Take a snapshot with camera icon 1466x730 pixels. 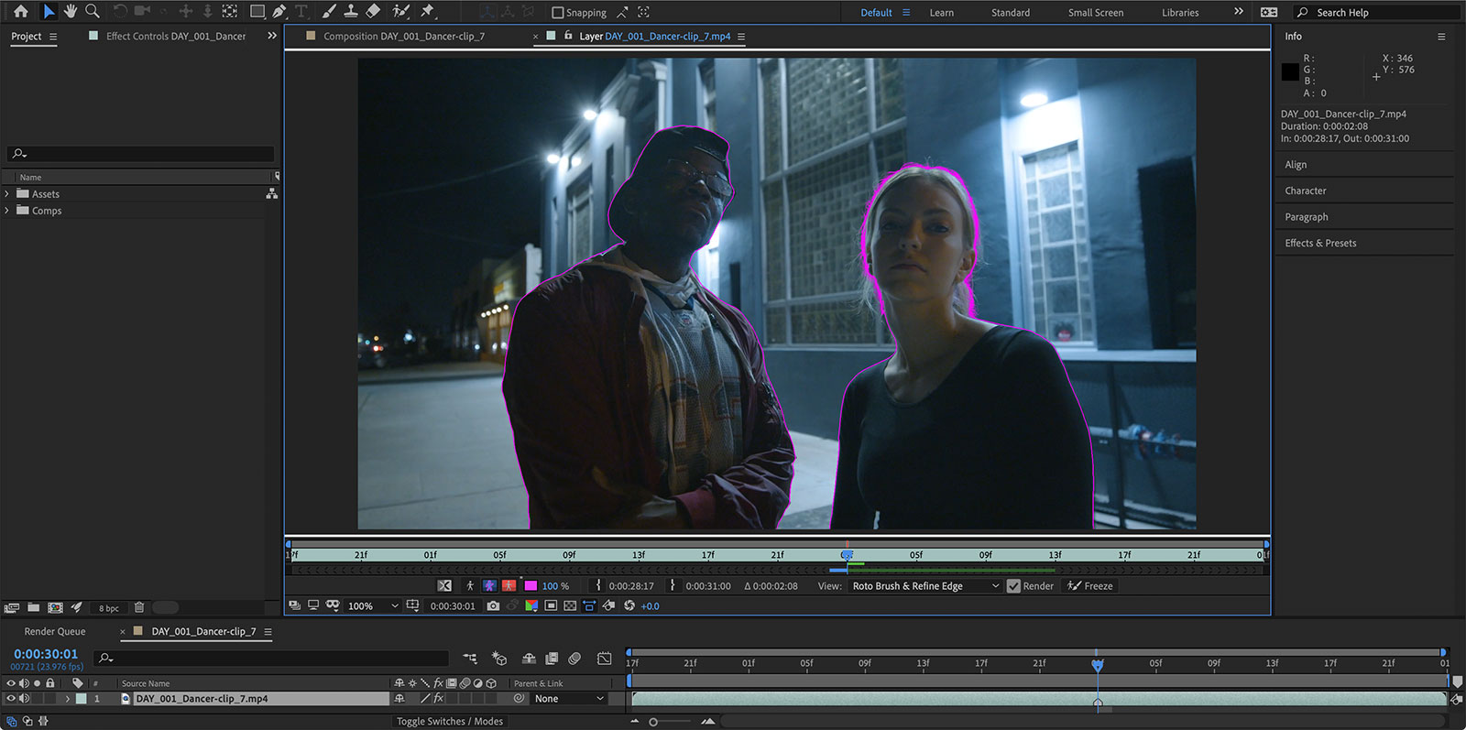pos(493,606)
